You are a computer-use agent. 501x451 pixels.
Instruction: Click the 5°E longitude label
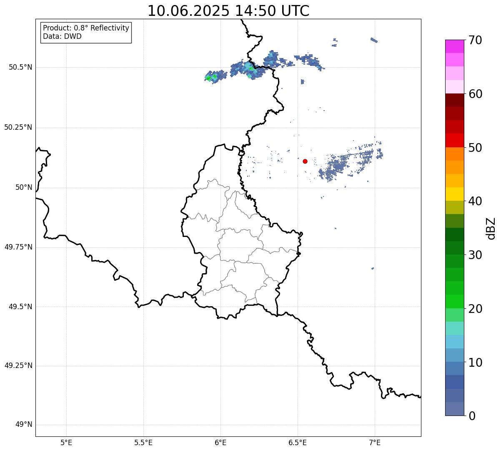66,442
